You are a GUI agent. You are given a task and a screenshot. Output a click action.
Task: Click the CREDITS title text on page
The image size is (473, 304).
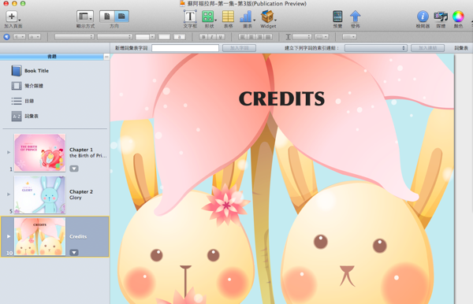(281, 98)
